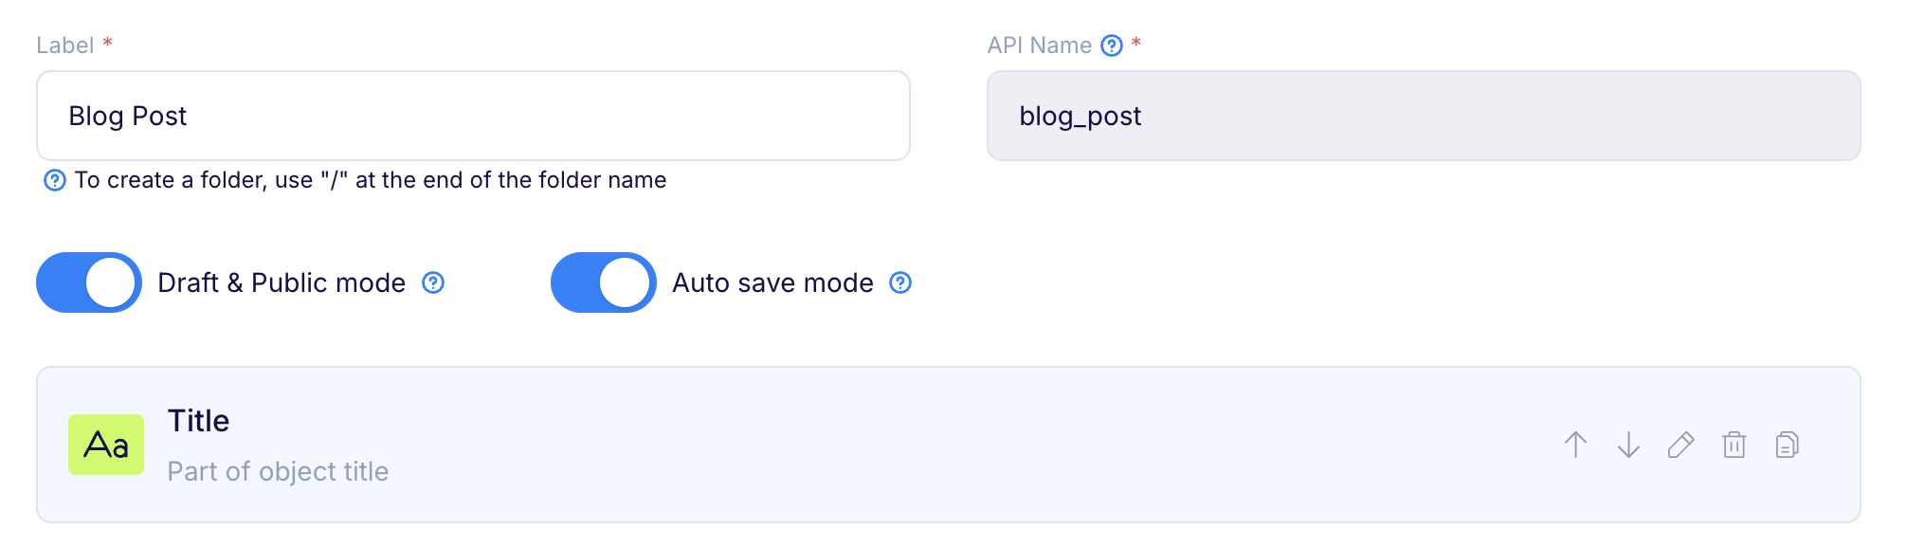1907x546 pixels.
Task: Edit the Title field with pencil icon
Action: click(1680, 445)
